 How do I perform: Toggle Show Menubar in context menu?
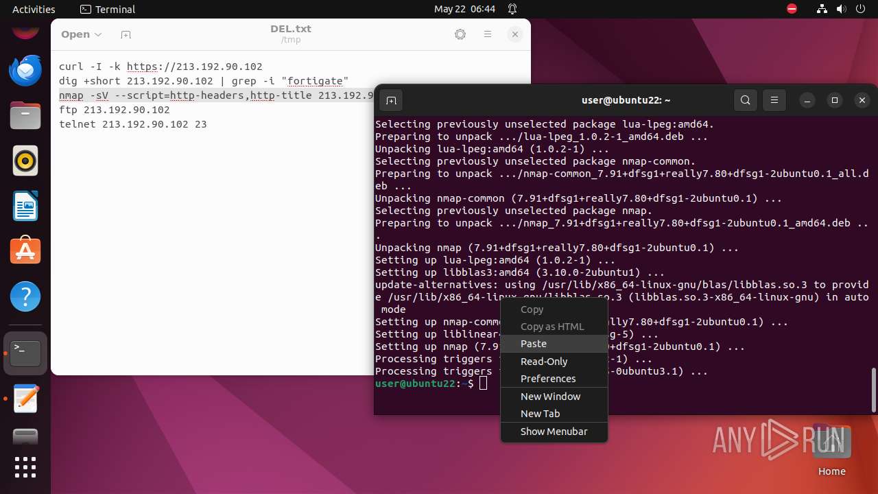(554, 432)
